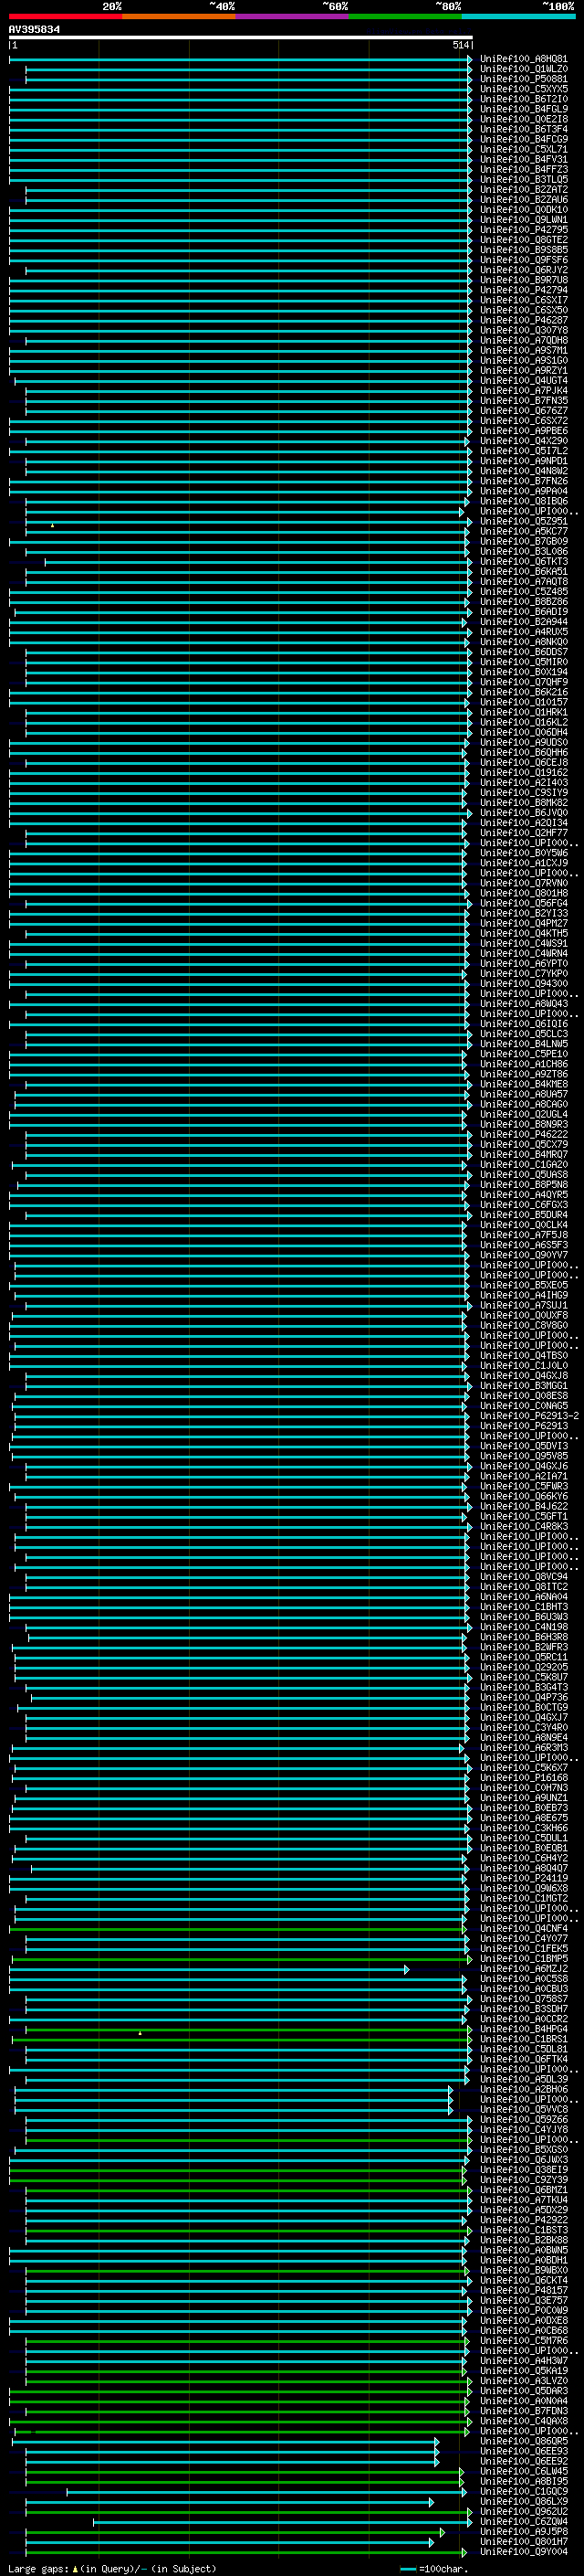Viewport: 584px width, 2576px height.
Task: Select hit UniRef100_B6JVQ0
Action: click(x=523, y=813)
